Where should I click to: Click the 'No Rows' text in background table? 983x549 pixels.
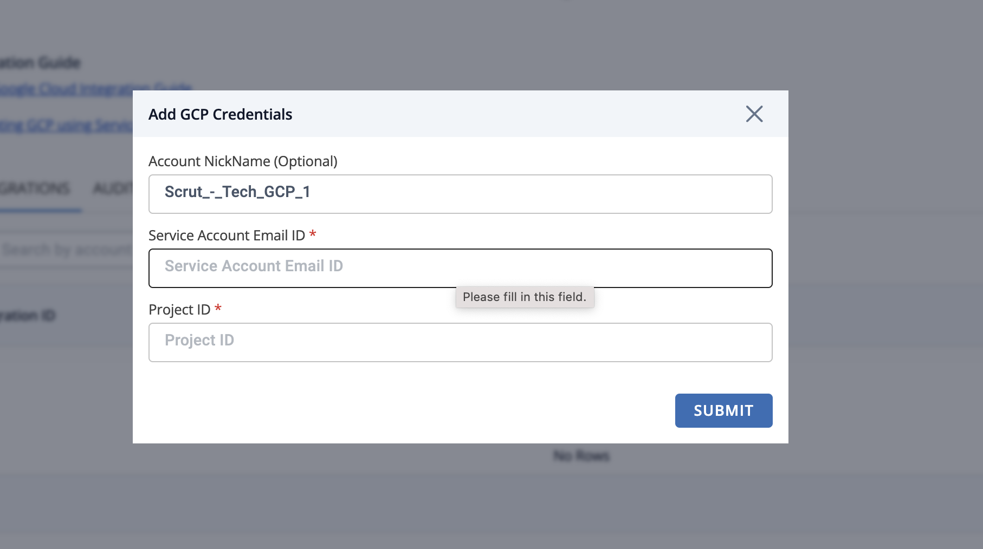(x=581, y=456)
